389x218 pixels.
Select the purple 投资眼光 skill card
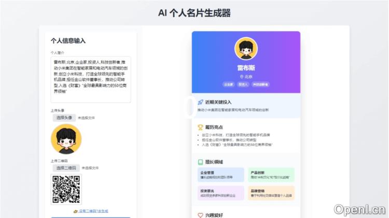click(x=221, y=193)
